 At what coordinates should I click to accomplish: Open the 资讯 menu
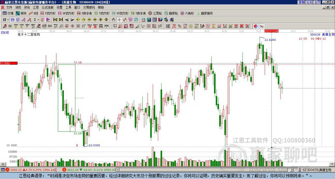tap(27, 8)
